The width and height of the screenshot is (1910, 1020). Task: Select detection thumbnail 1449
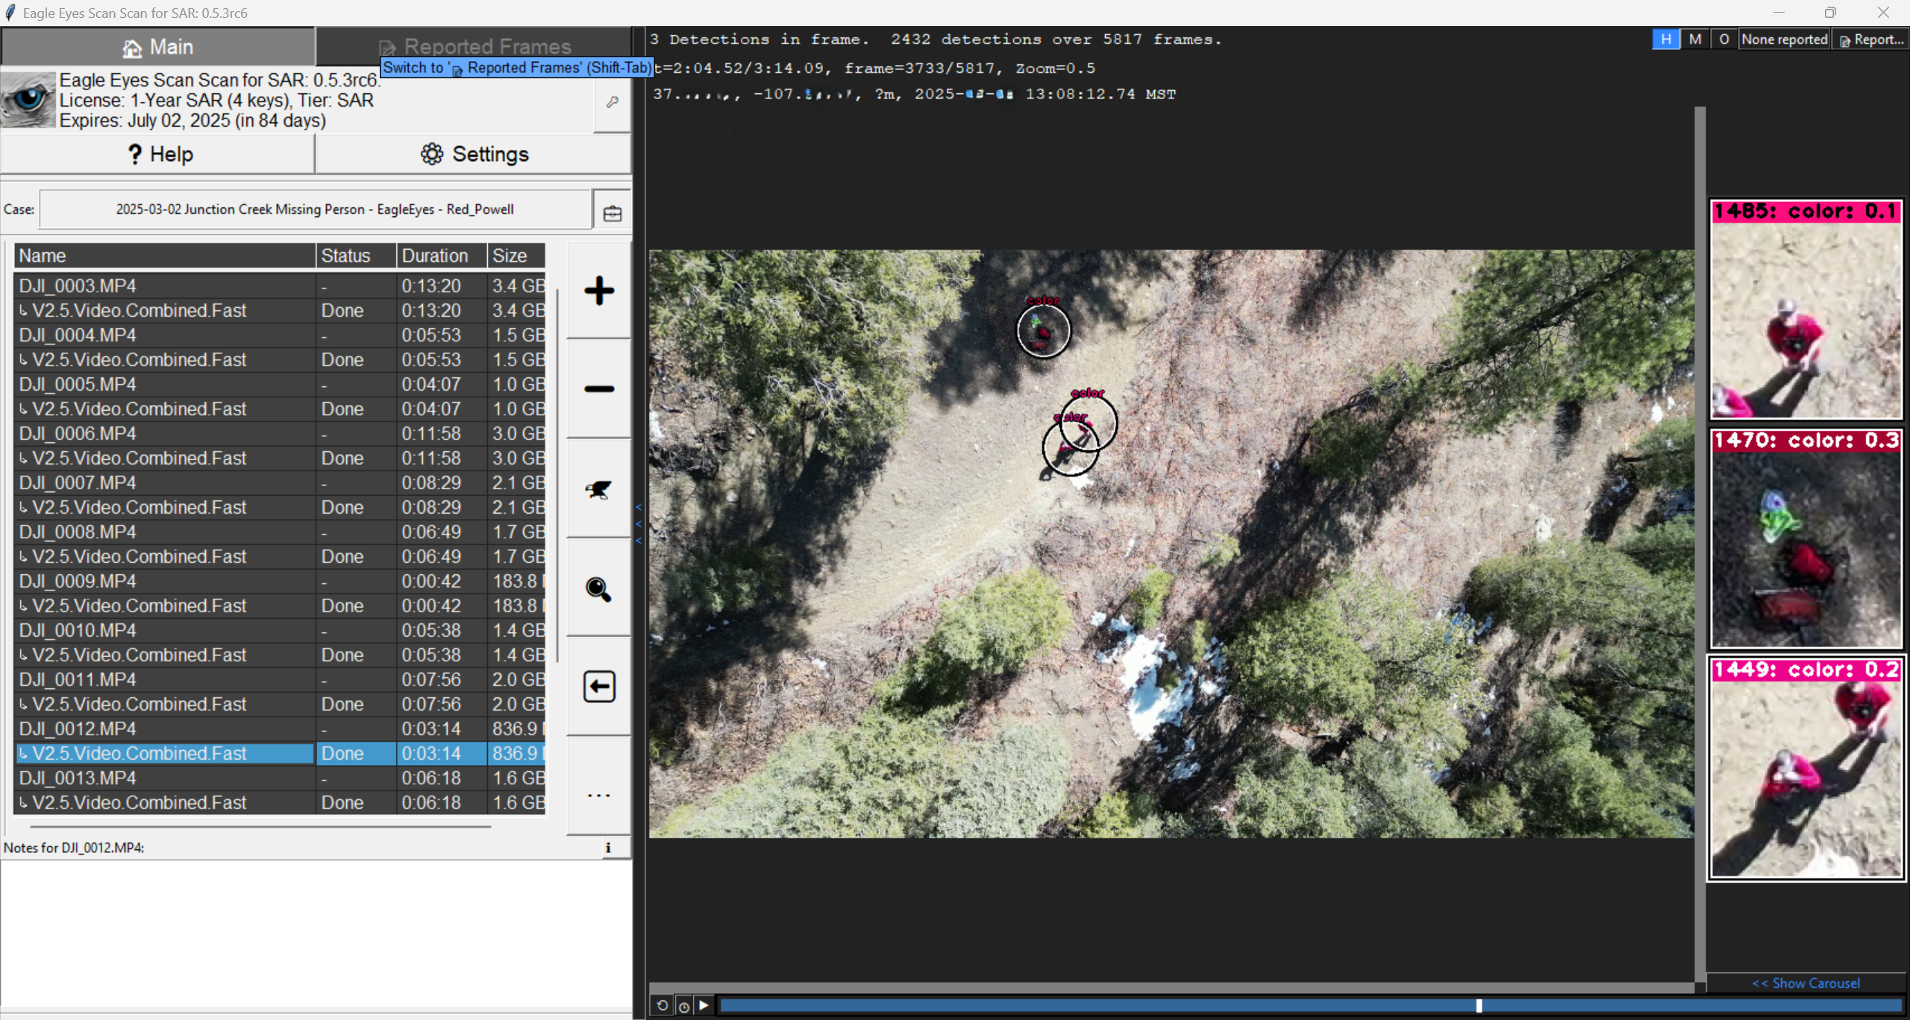click(1806, 768)
